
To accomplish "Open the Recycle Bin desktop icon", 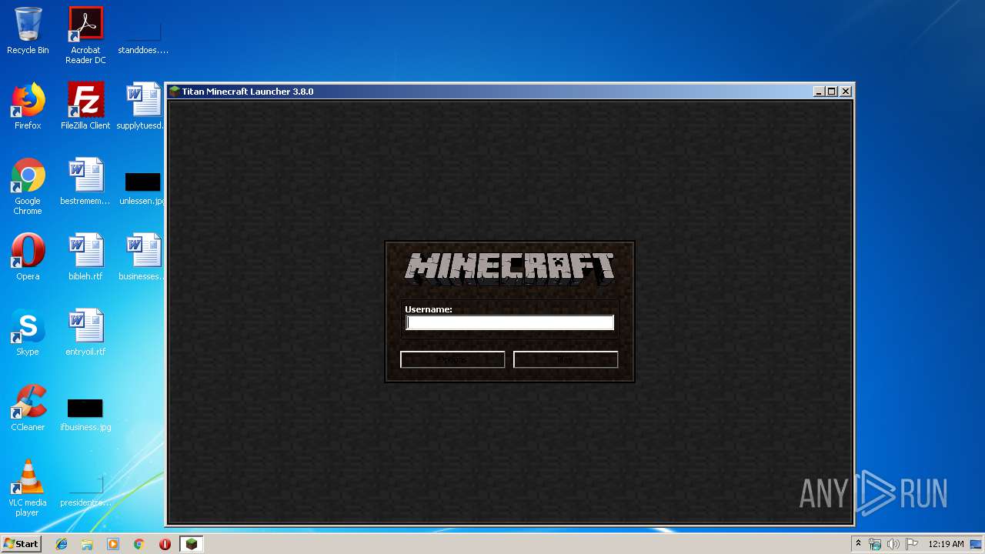I will 28,31.
